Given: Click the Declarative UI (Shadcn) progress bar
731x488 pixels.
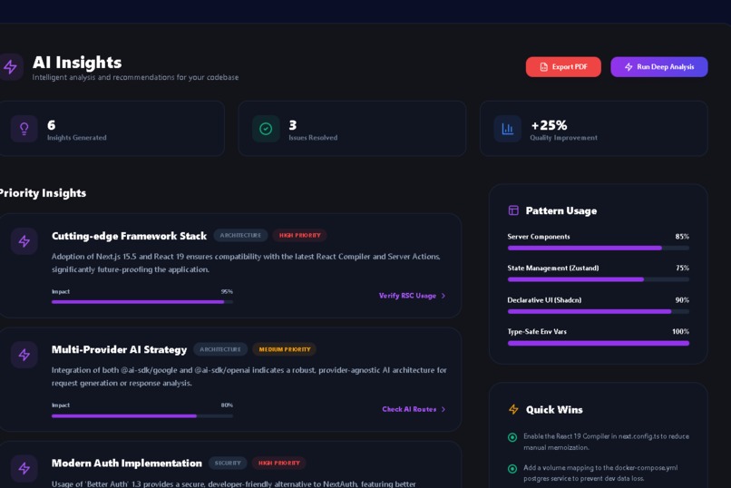Looking at the screenshot, I should click(x=599, y=311).
